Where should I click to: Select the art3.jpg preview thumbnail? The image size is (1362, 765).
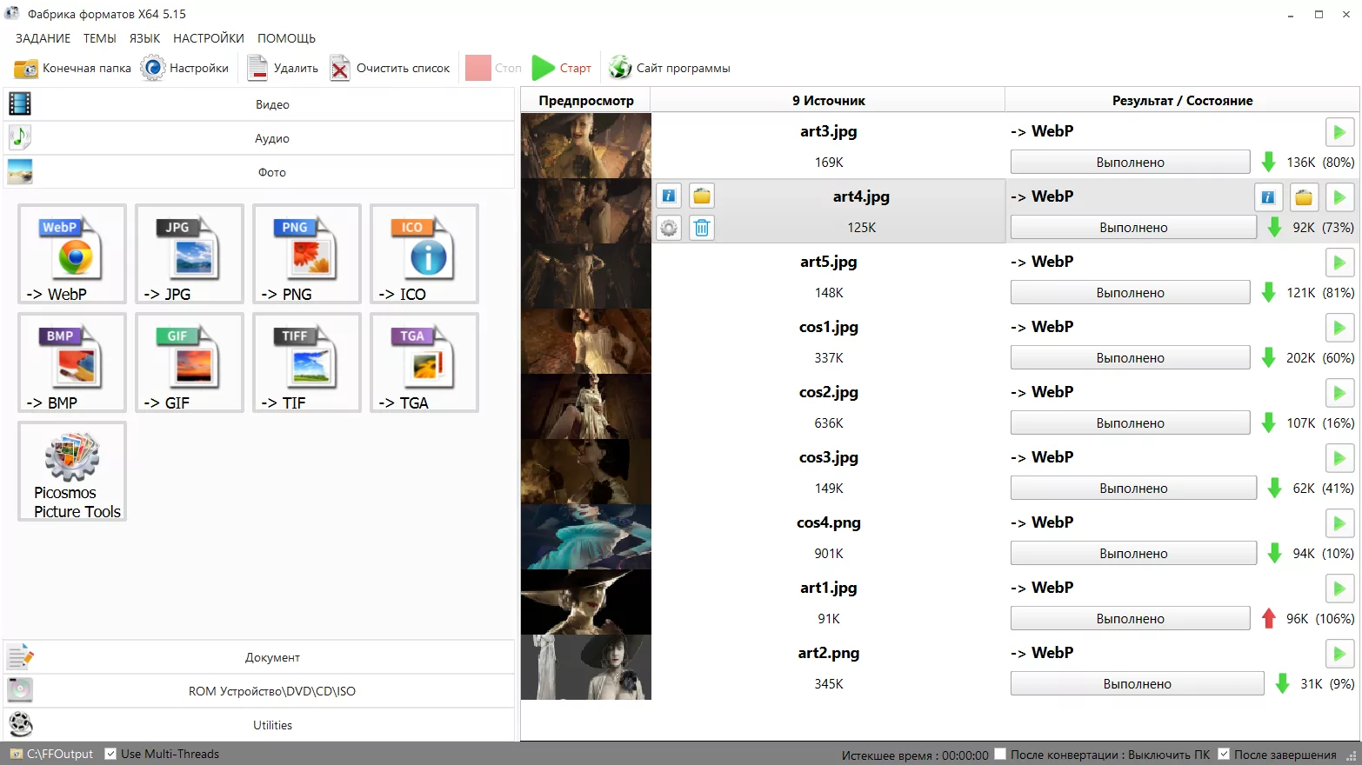(x=586, y=146)
